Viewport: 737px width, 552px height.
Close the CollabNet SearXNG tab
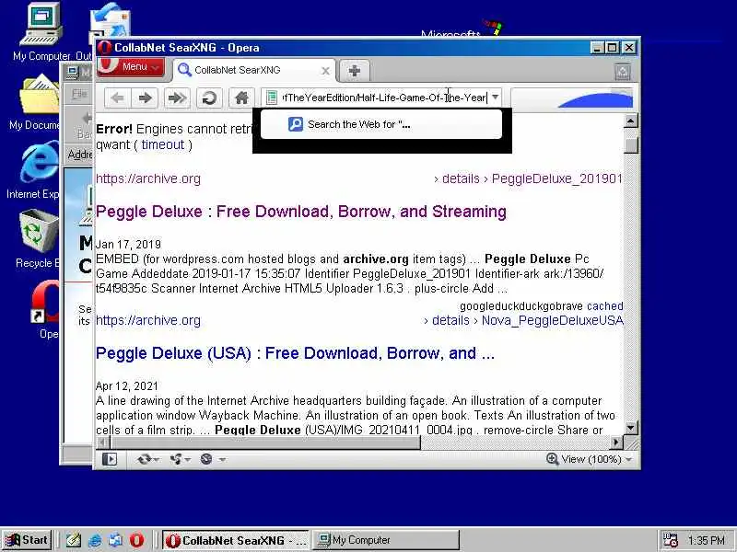pyautogui.click(x=325, y=71)
